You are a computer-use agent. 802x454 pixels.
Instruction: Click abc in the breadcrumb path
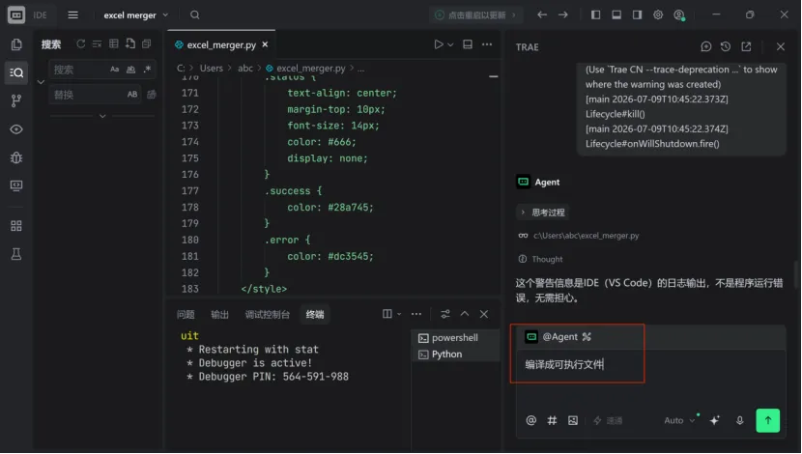point(245,68)
